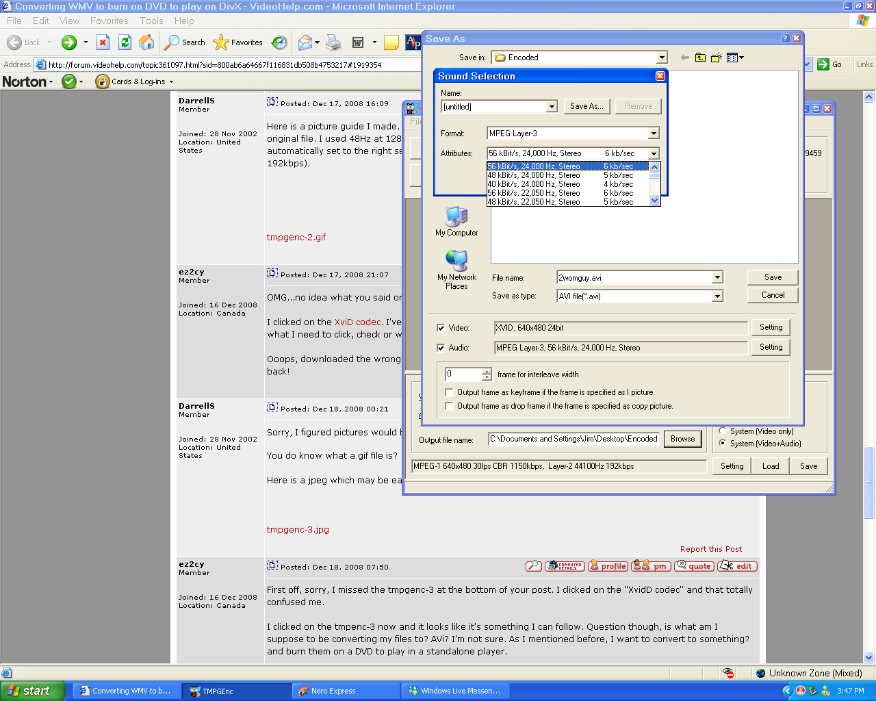Click search magnifier icon under ez2cy post
Image resolution: width=876 pixels, height=701 pixels.
(x=534, y=566)
